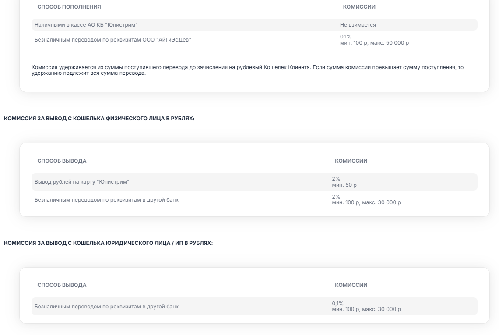The image size is (499, 335).
Task: Click the "ФИЗИЧЕСКОГО ЛИЦА" withdrawal commission heading
Action: [x=99, y=119]
